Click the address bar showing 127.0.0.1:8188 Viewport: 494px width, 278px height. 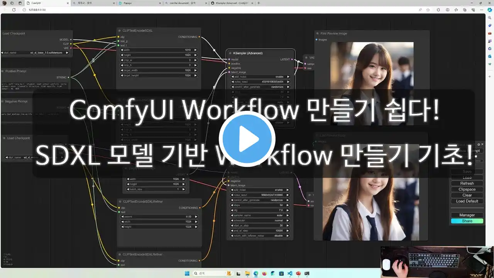tap(216, 10)
